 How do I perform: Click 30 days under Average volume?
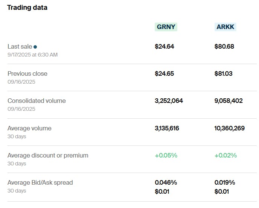click(17, 136)
